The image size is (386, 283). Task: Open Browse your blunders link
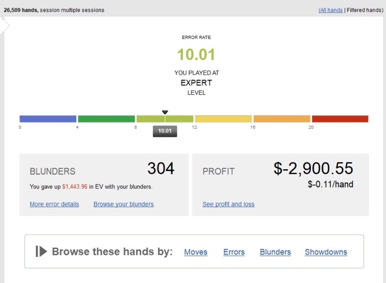tap(124, 204)
